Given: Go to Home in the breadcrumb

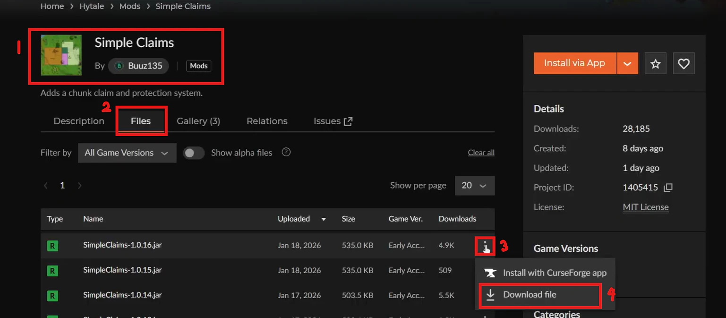Looking at the screenshot, I should [x=52, y=6].
